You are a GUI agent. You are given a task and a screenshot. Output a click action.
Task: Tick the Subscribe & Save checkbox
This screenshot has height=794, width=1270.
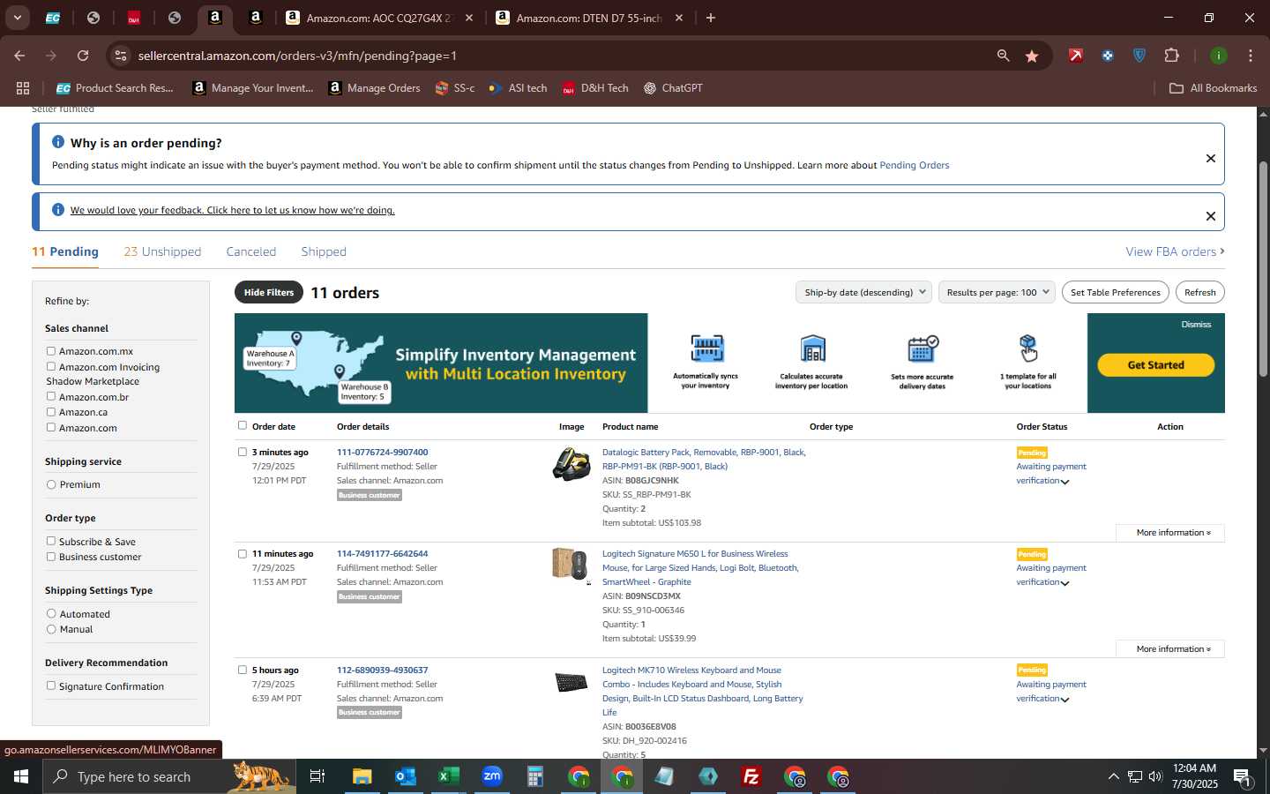[x=51, y=542]
